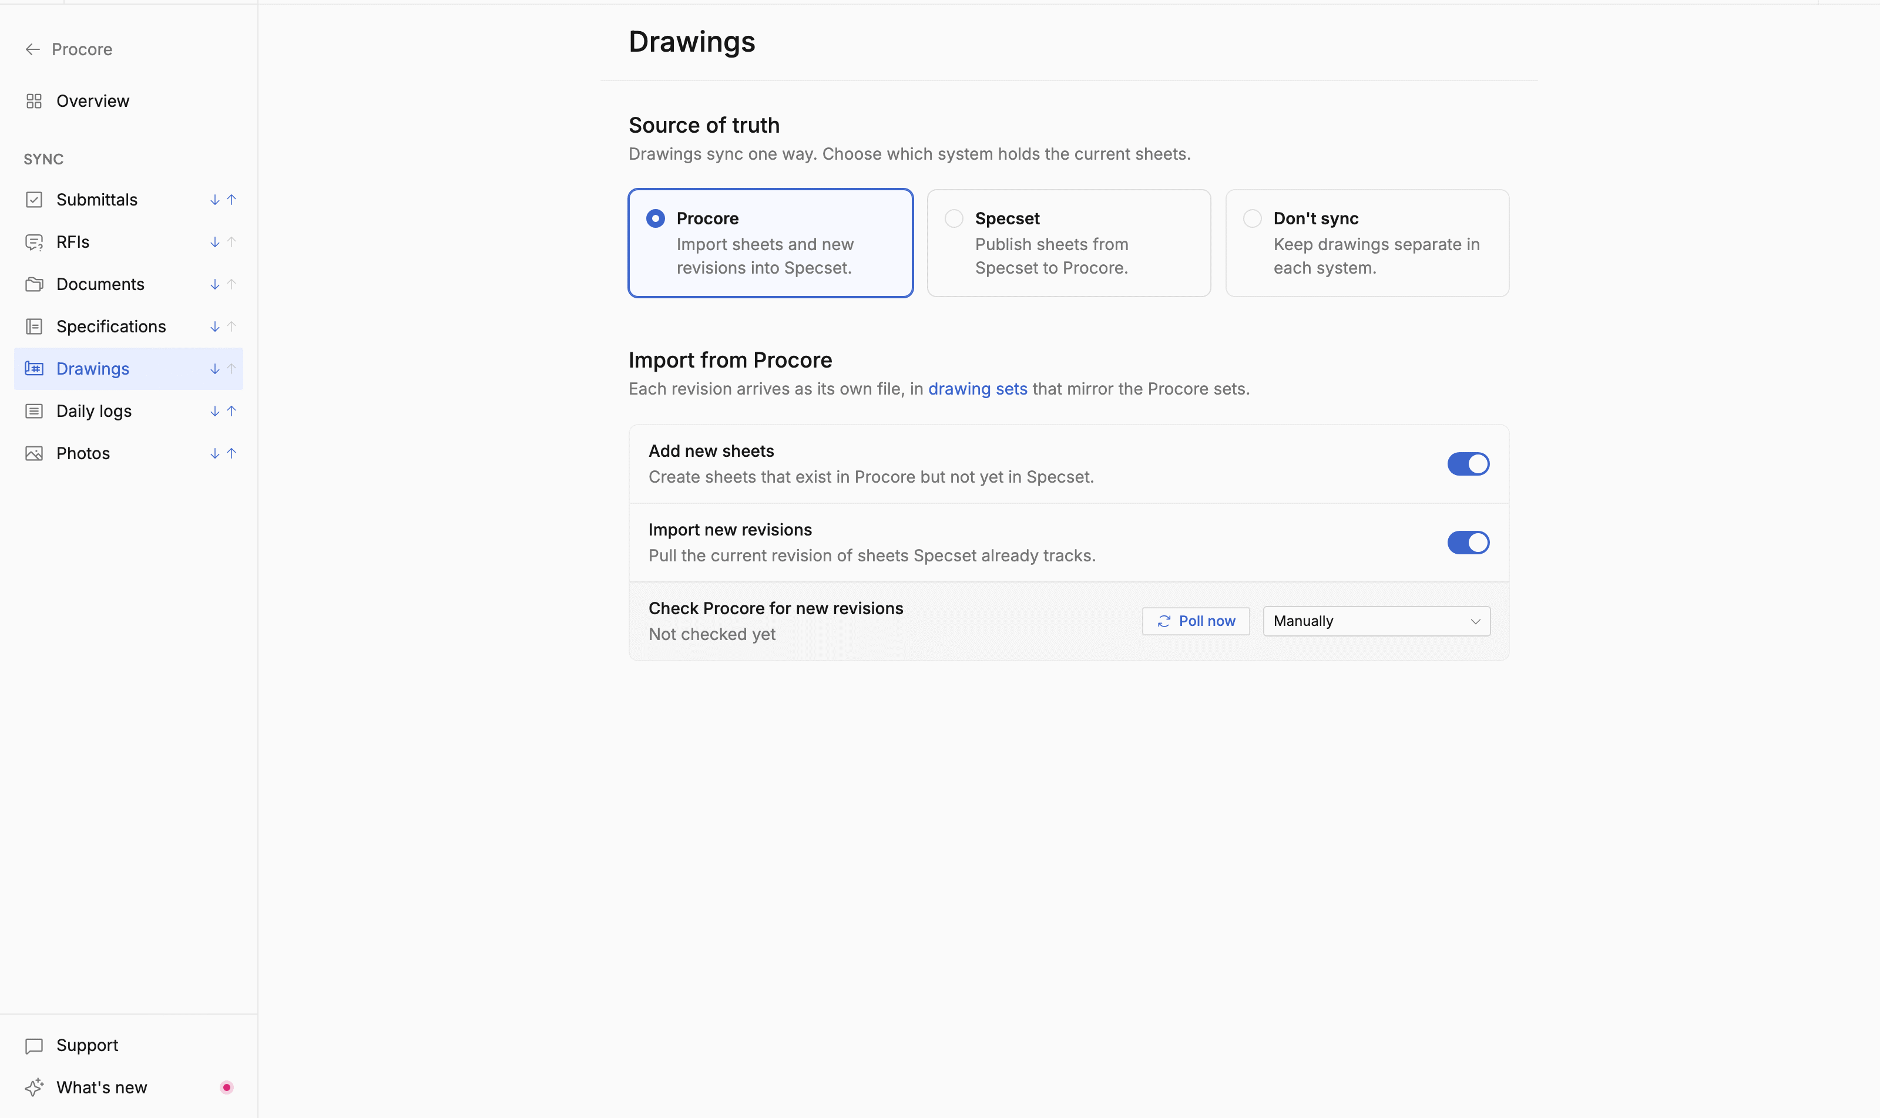
Task: Click the sync arrows next to Daily logs
Action: point(223,410)
